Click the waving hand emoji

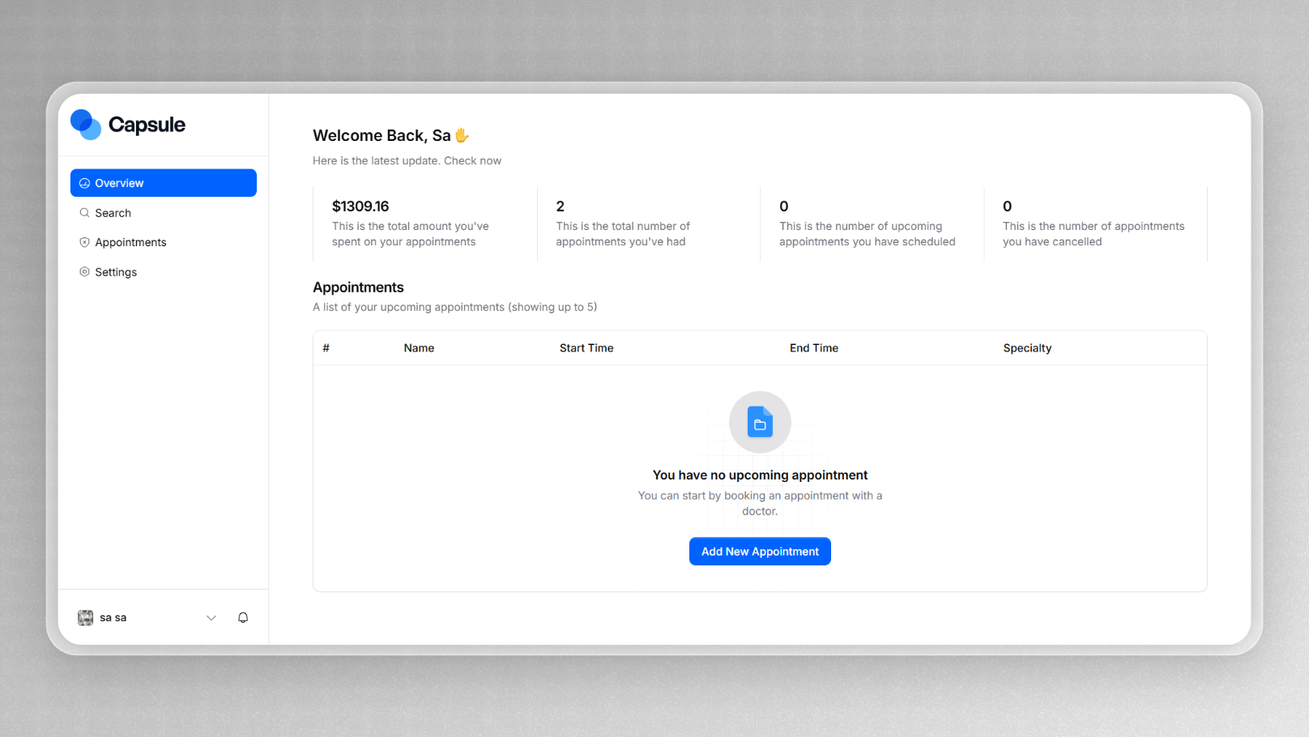pos(462,135)
